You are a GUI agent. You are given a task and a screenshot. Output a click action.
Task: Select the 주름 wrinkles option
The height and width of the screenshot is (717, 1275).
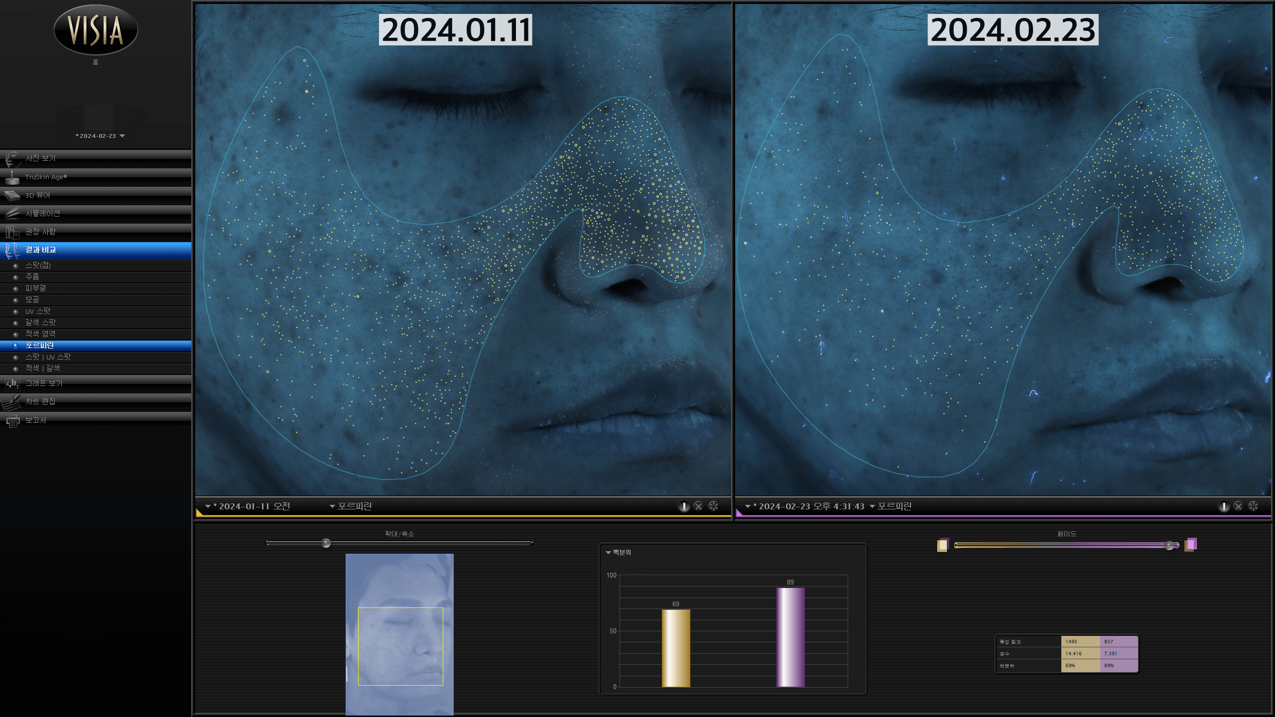[x=96, y=277]
